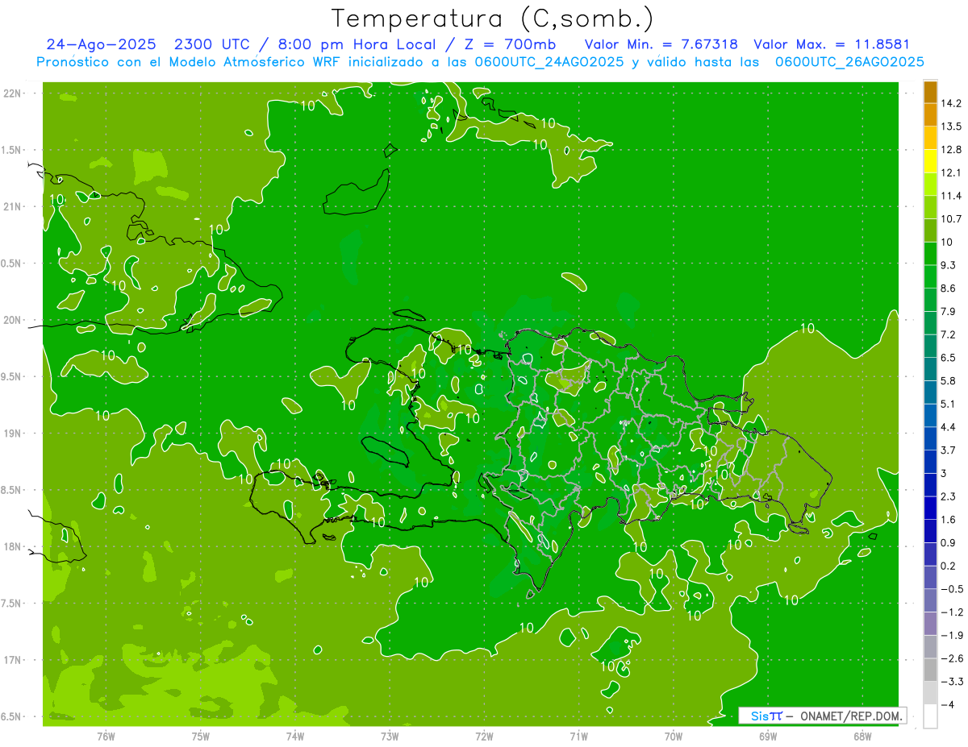Click the "72W" longitude axis label
Screen dimensions: 968x747
tap(484, 737)
